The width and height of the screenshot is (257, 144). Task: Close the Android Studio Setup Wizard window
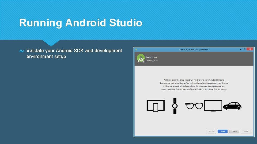point(250,49)
